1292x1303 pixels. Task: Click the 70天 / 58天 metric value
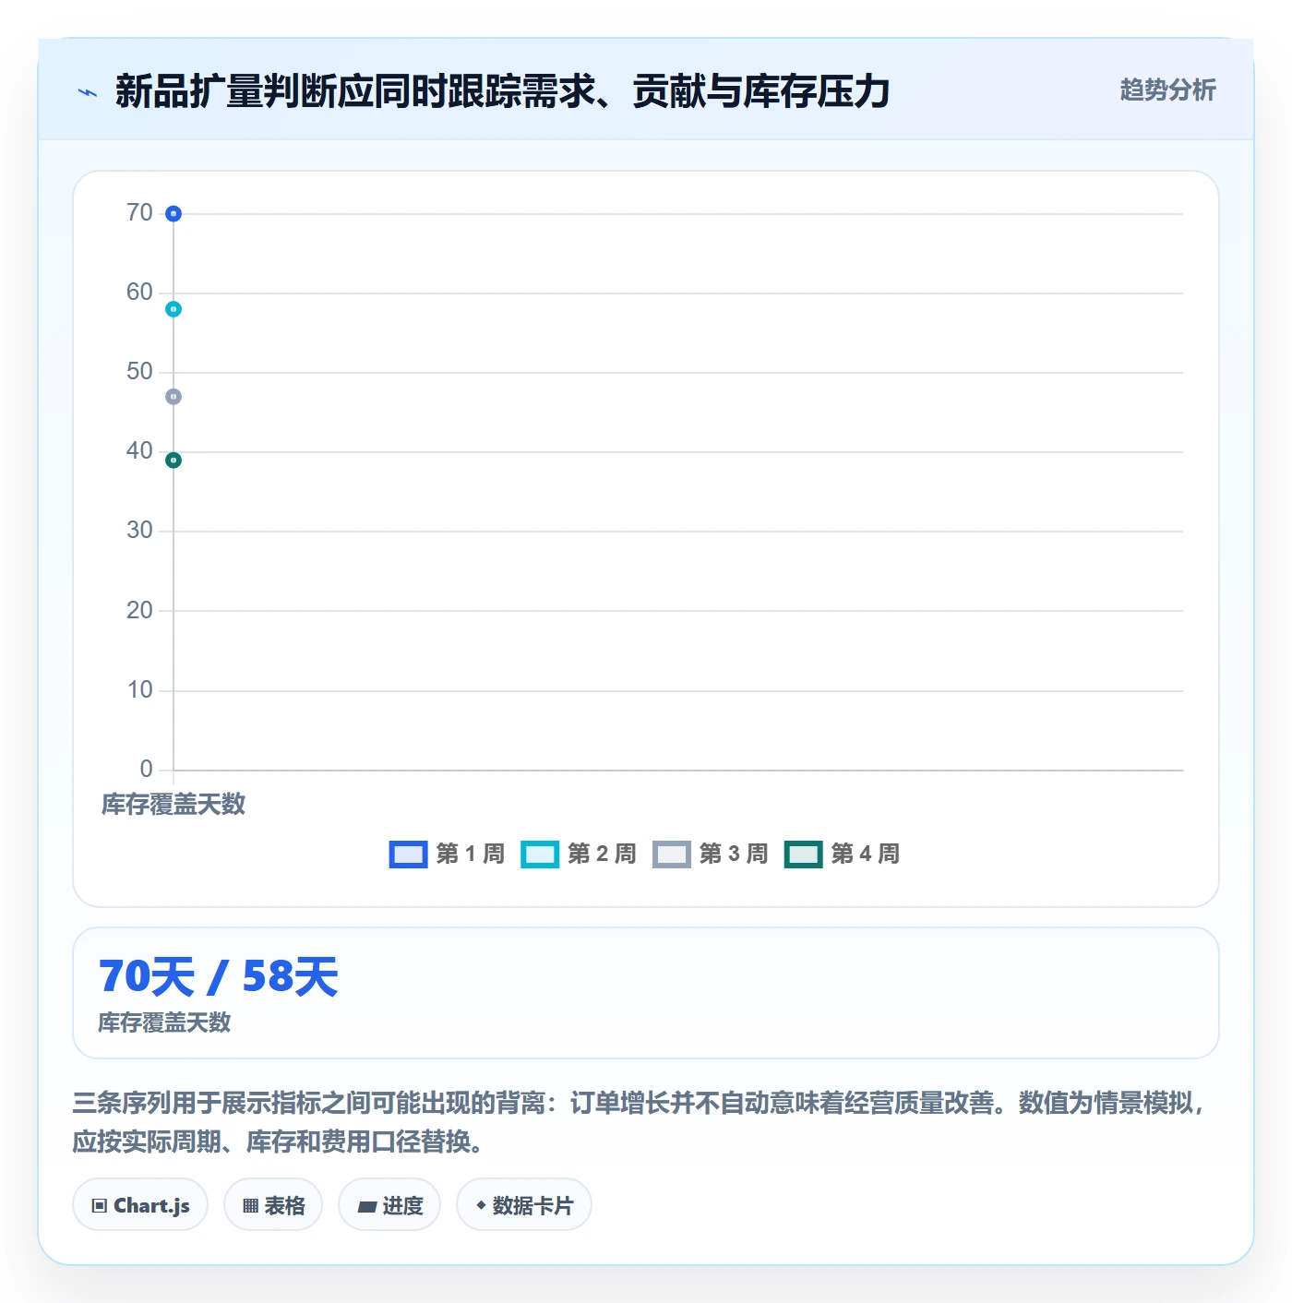coord(219,976)
